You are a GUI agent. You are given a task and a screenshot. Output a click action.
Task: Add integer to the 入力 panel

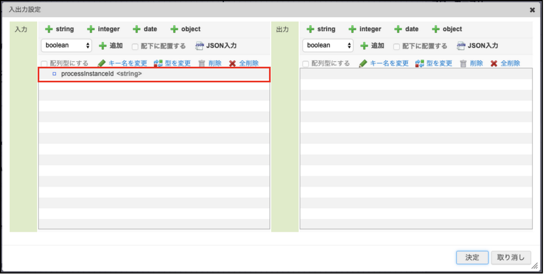pos(103,29)
